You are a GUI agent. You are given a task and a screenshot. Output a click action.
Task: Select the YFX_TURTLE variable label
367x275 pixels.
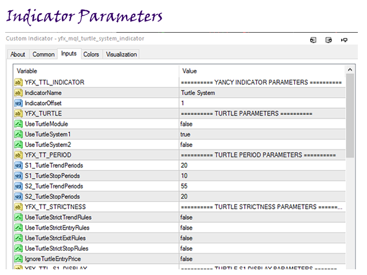44,113
